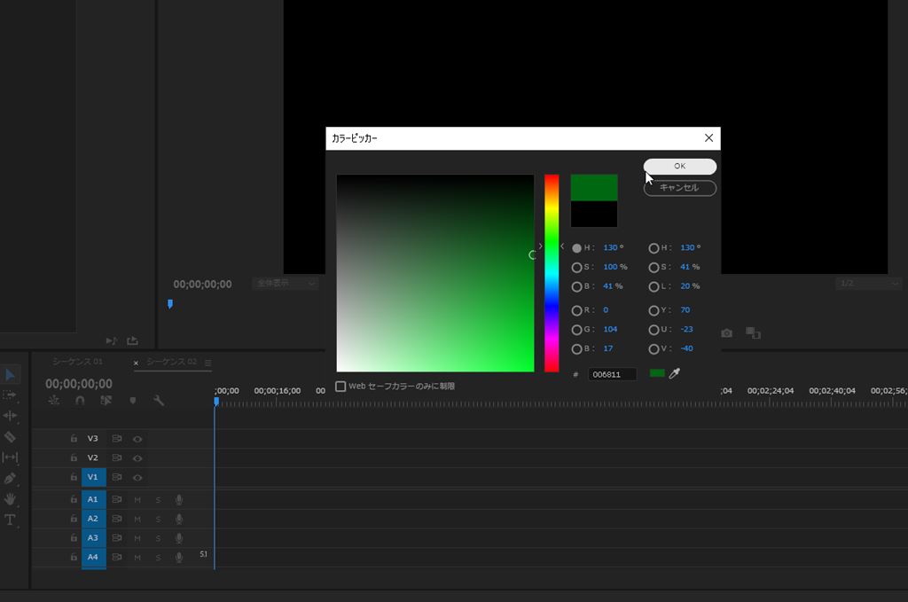Enable Web safe colors only checkbox
908x602 pixels.
click(341, 387)
